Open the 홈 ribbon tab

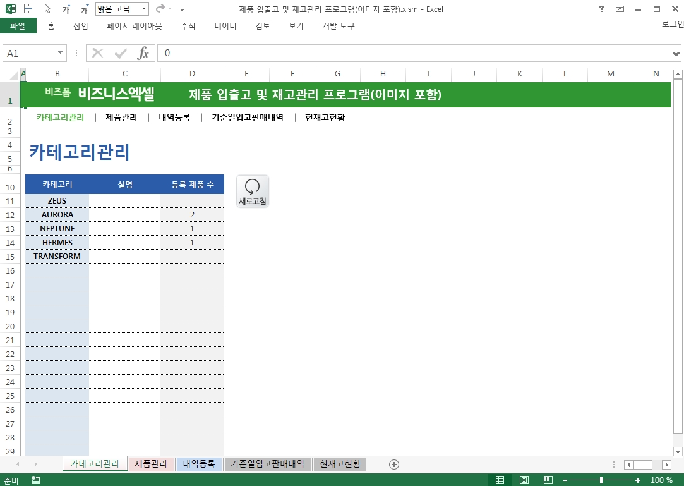coord(51,26)
